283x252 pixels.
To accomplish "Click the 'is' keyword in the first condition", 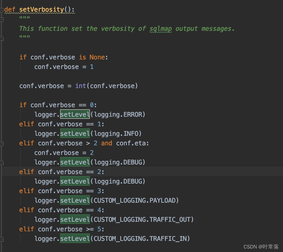I will [x=82, y=57].
